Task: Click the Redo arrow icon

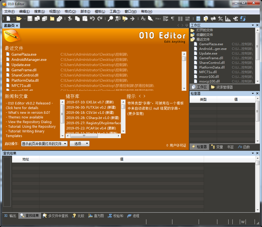Action: coord(100,19)
